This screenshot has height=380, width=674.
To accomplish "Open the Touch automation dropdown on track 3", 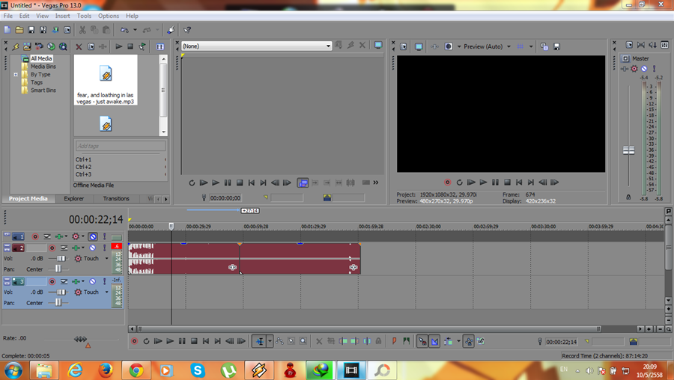I will point(106,292).
